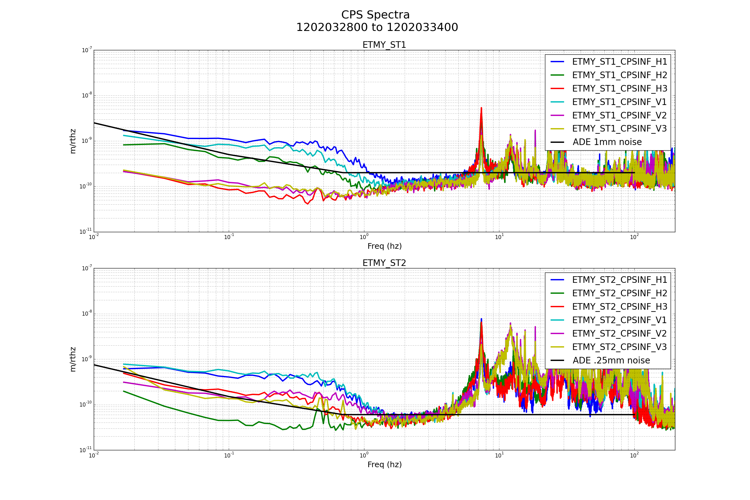Click the red ETMY_ST2_CPSINF_H3 legend line
Image resolution: width=750 pixels, height=500 pixels.
tap(557, 307)
